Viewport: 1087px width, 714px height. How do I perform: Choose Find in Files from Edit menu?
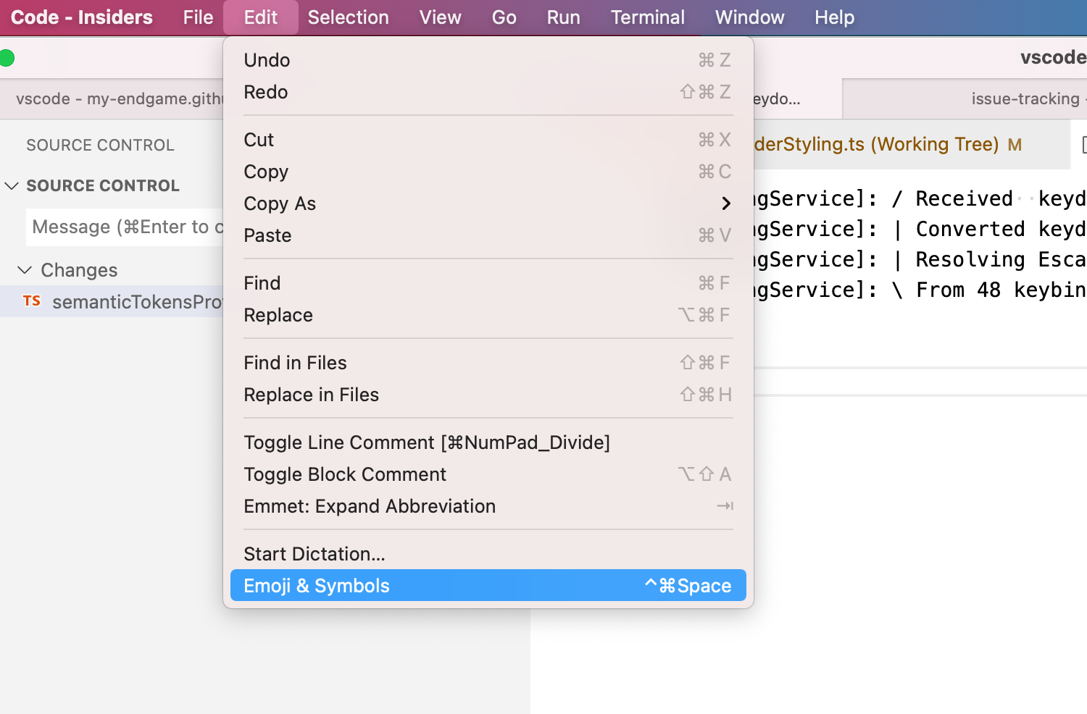coord(295,362)
